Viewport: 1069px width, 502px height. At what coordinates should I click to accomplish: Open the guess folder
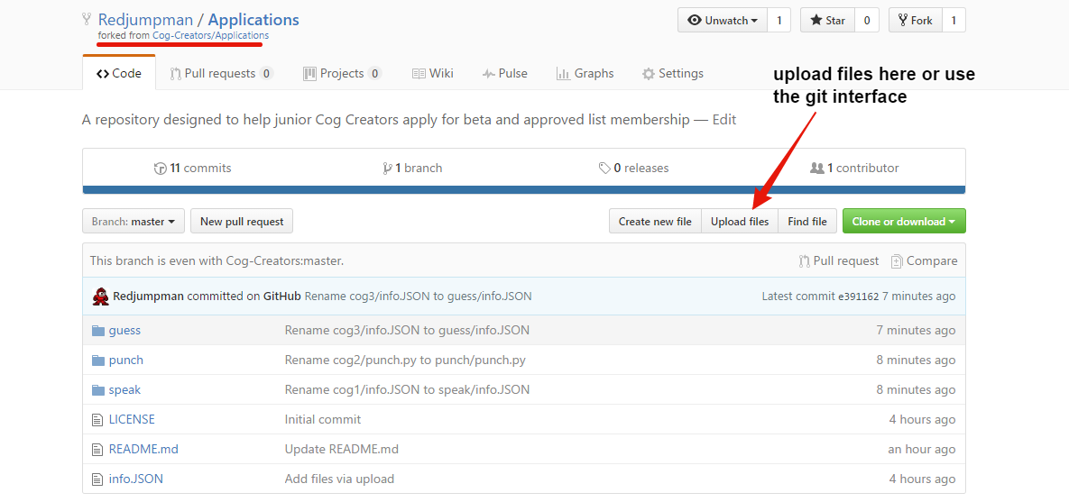pos(124,331)
